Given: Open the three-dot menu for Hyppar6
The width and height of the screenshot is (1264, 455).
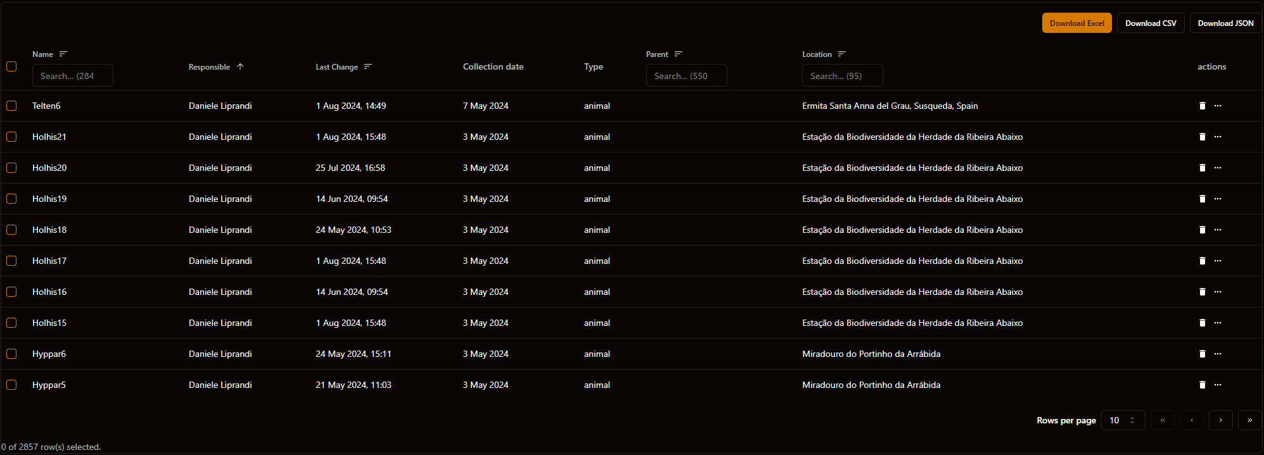Looking at the screenshot, I should tap(1218, 354).
